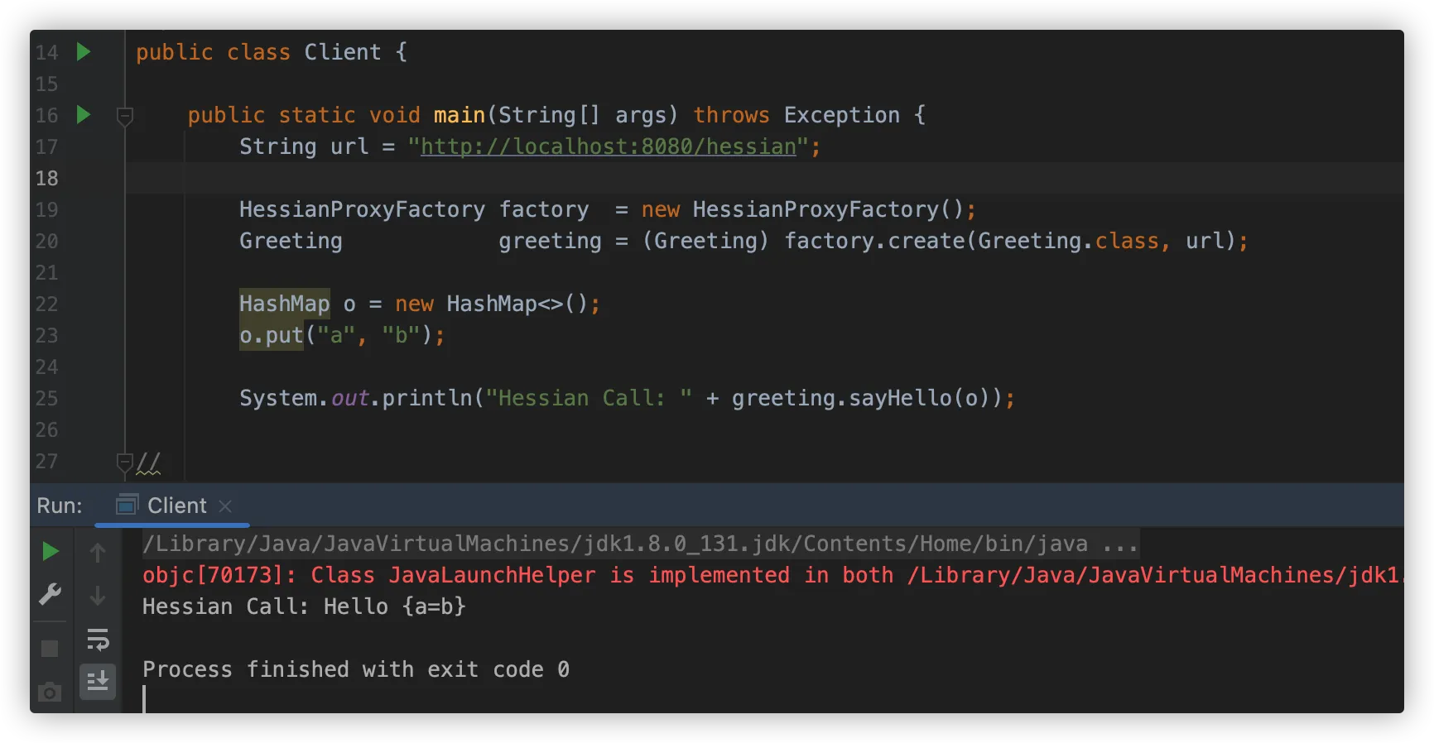The image size is (1434, 743).
Task: Click the Client class name on line 14
Action: click(x=343, y=52)
